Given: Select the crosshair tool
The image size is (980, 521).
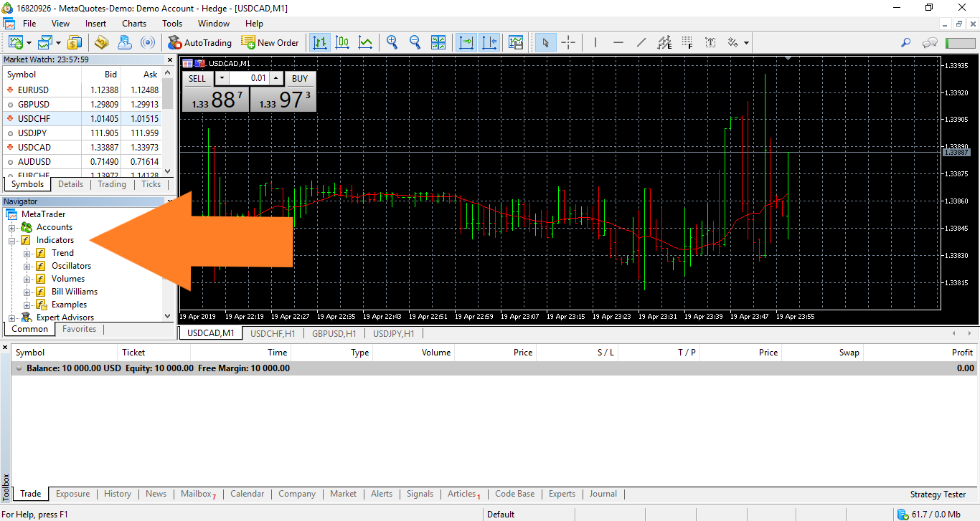Looking at the screenshot, I should pos(568,42).
